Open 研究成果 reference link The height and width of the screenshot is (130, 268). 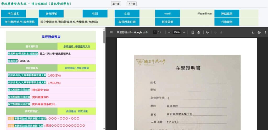(77, 111)
